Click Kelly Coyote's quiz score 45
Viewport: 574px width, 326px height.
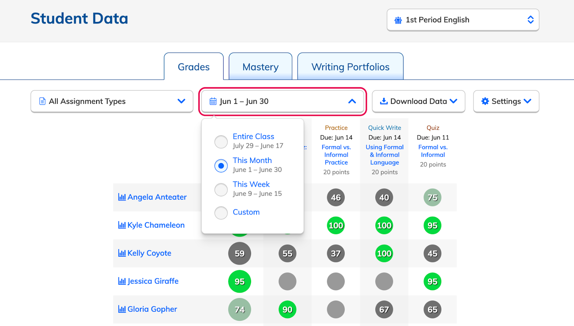click(x=433, y=253)
